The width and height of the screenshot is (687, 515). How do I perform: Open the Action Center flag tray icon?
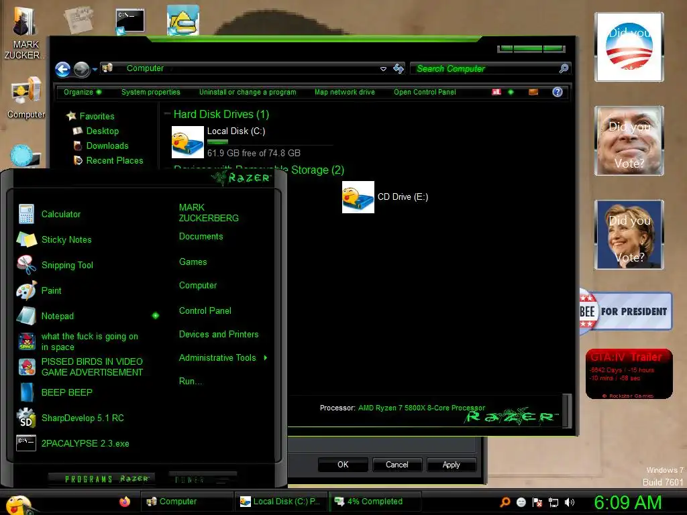pos(537,502)
